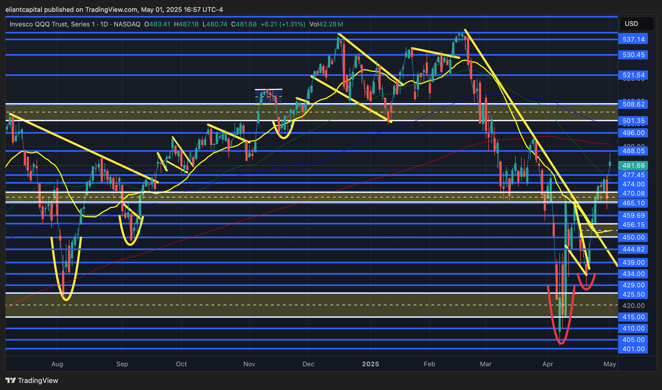Click the +6.21 (+1.31%) change value
Viewport: 662px width, 390px height.
click(x=283, y=24)
